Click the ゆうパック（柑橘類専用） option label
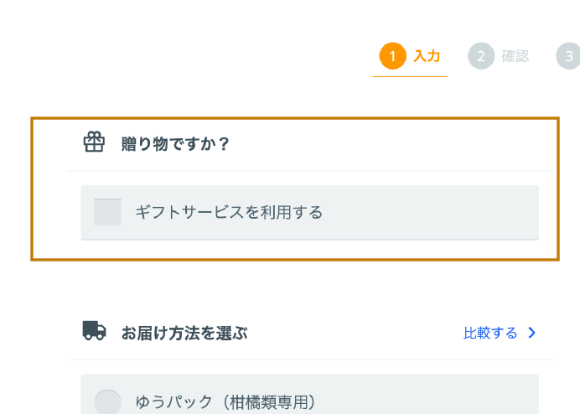Screen dimensions: 580x414 point(225,402)
